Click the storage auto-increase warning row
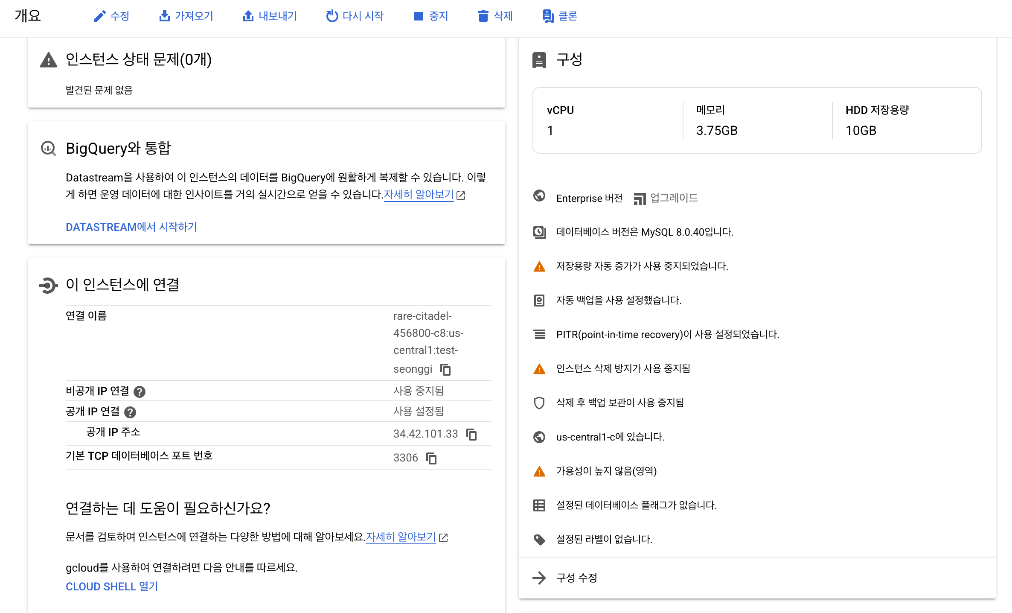Viewport: 1012px width, 613px height. (642, 266)
